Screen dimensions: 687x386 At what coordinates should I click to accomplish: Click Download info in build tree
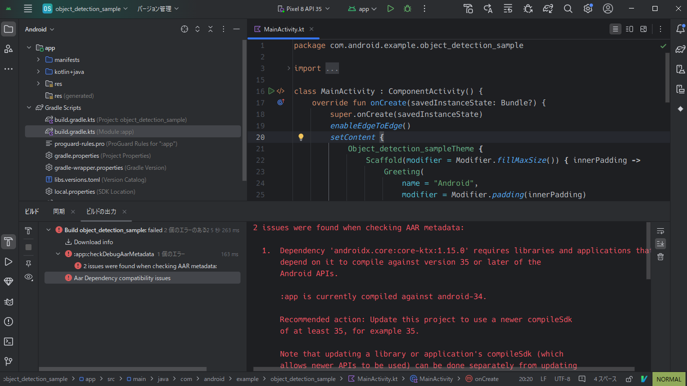pyautogui.click(x=93, y=242)
